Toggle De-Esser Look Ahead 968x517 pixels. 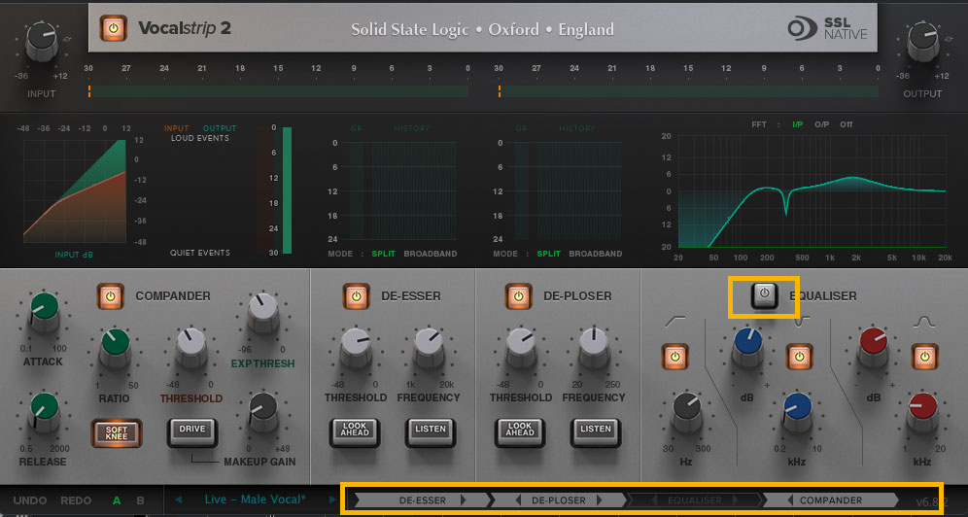click(x=355, y=431)
